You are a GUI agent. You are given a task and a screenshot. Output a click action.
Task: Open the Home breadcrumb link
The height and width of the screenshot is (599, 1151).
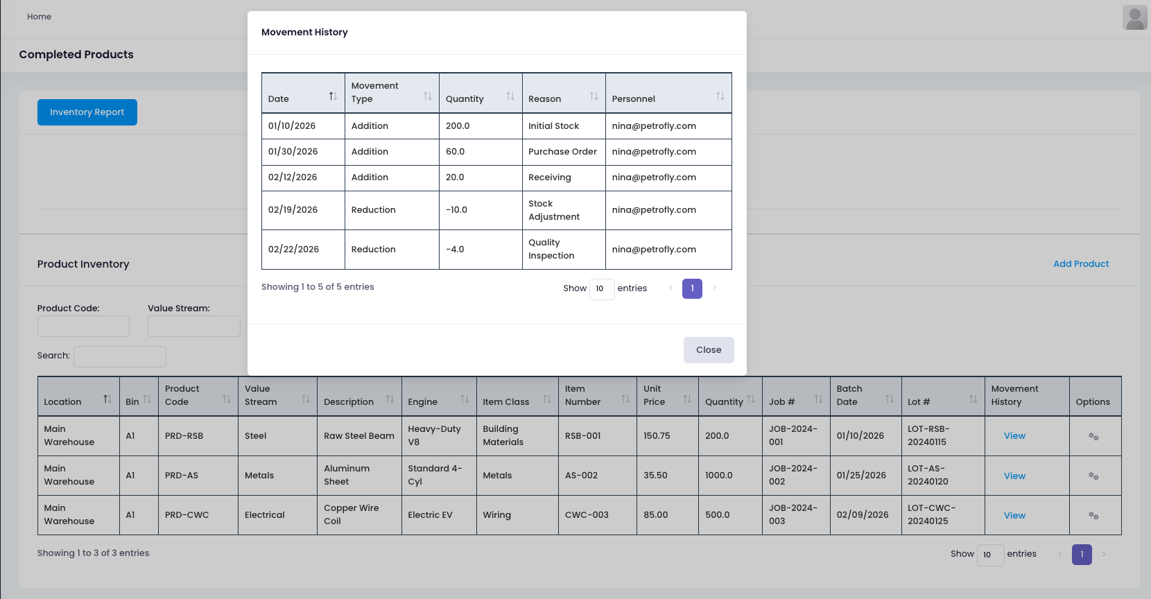pyautogui.click(x=39, y=17)
